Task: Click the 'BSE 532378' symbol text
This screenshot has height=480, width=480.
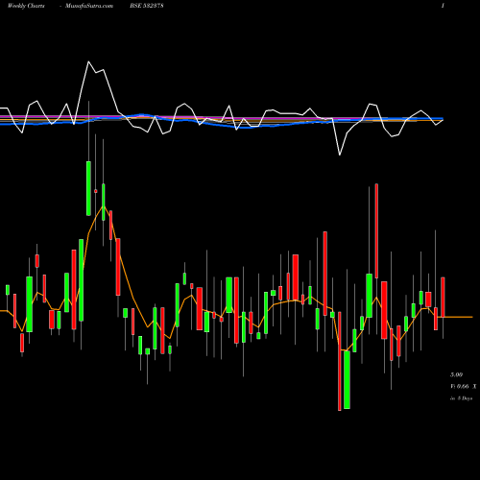Action: pos(147,6)
